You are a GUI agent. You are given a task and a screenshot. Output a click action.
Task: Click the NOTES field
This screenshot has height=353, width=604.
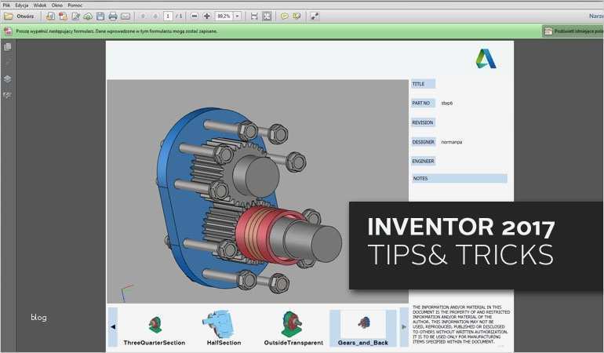tap(460, 178)
